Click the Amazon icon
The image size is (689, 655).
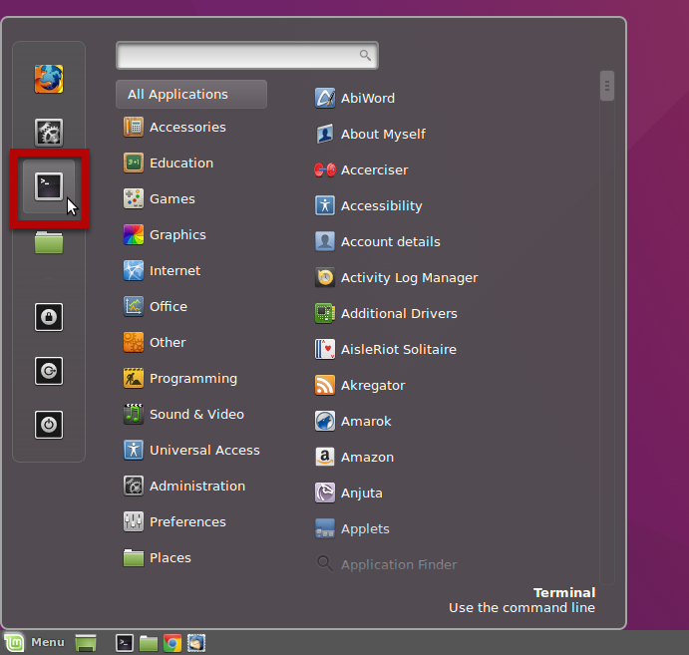pyautogui.click(x=325, y=457)
